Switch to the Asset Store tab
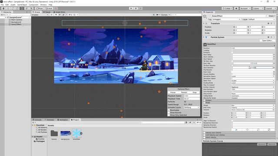278x156 pixels. [x=59, y=12]
